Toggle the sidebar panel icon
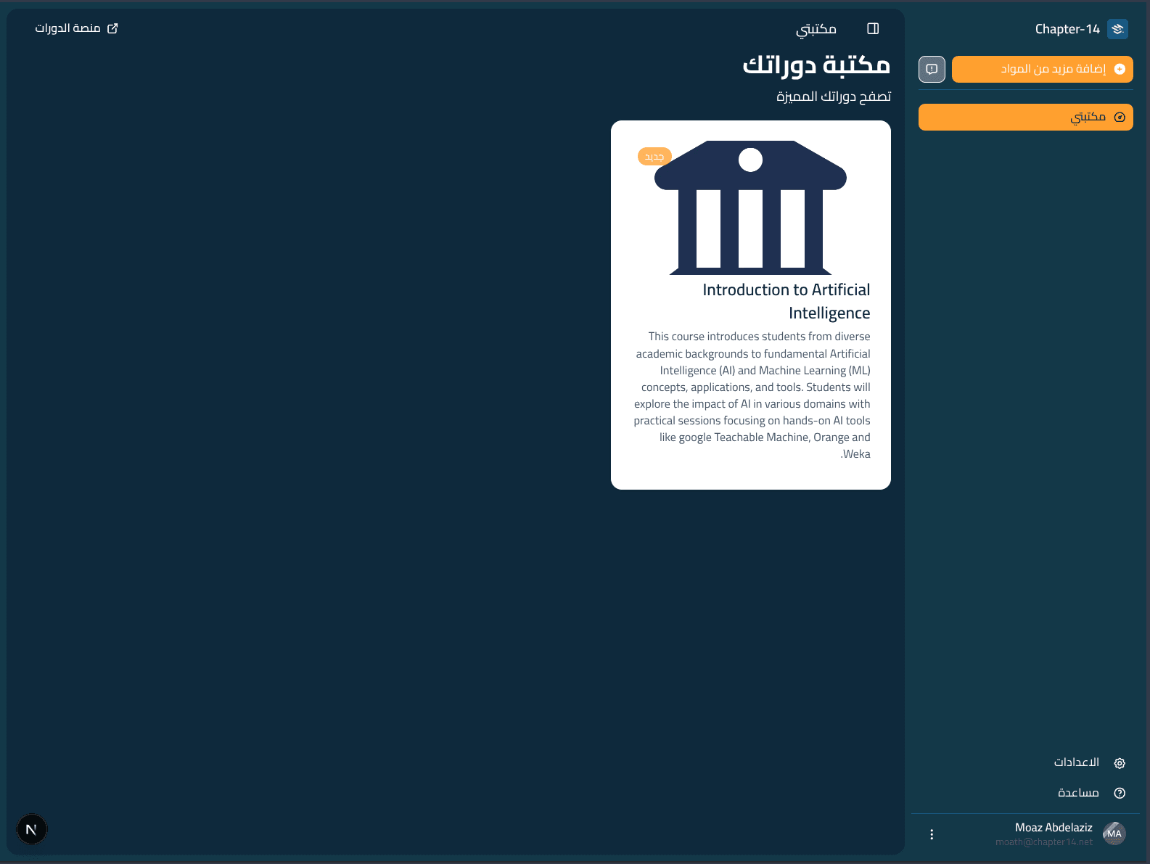This screenshot has height=864, width=1150. click(873, 28)
